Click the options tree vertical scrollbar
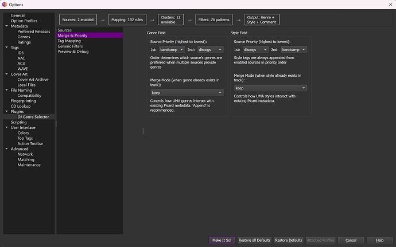The height and width of the screenshot is (247, 396). tap(56, 123)
